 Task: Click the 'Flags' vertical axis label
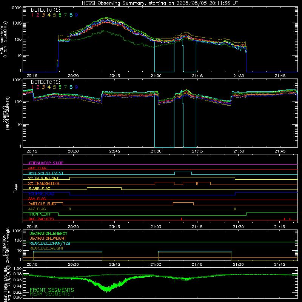click(x=15, y=188)
